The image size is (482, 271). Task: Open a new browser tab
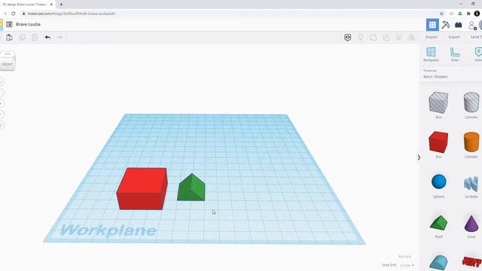tap(61, 5)
